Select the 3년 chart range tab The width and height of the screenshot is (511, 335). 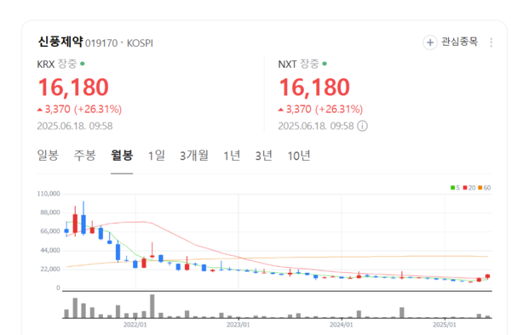[x=264, y=156]
